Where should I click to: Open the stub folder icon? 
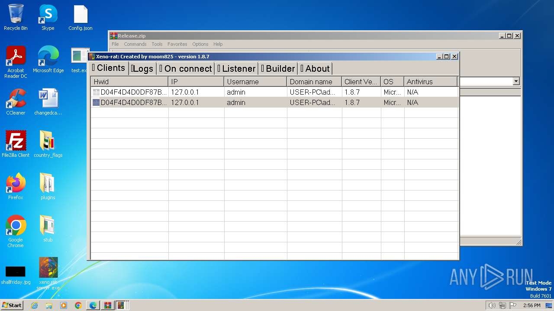tap(48, 229)
